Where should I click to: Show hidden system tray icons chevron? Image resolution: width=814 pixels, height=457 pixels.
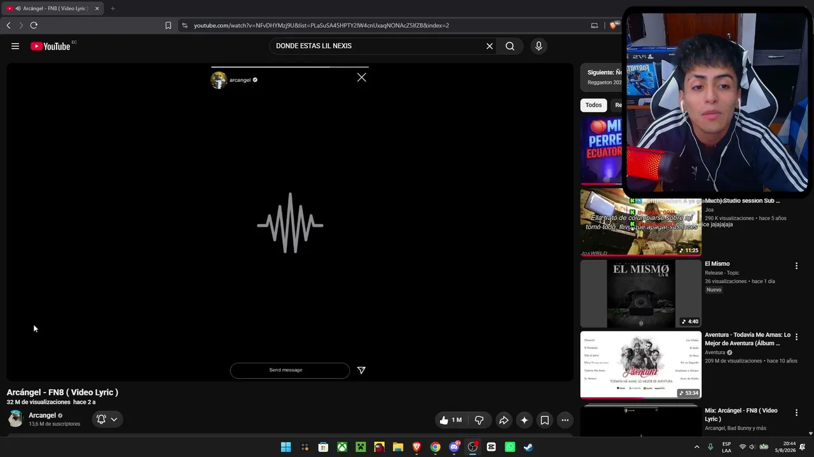point(696,447)
